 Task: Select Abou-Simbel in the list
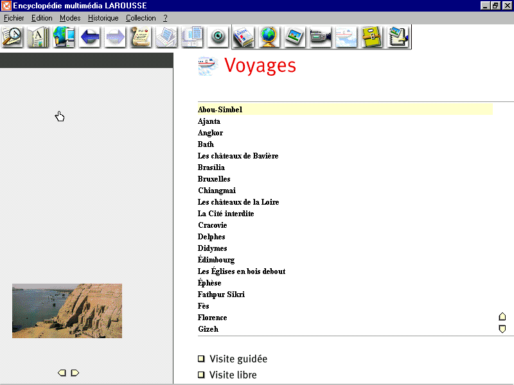pyautogui.click(x=345, y=110)
